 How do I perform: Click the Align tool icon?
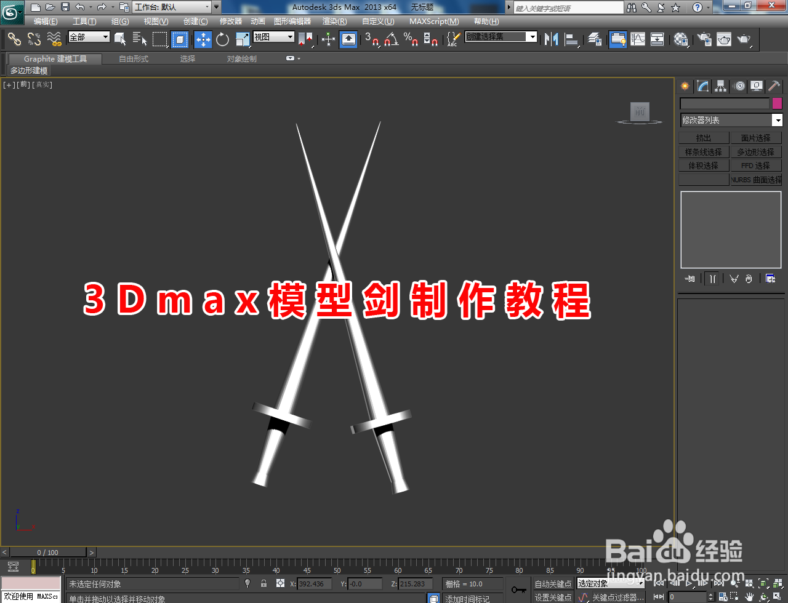[x=572, y=39]
